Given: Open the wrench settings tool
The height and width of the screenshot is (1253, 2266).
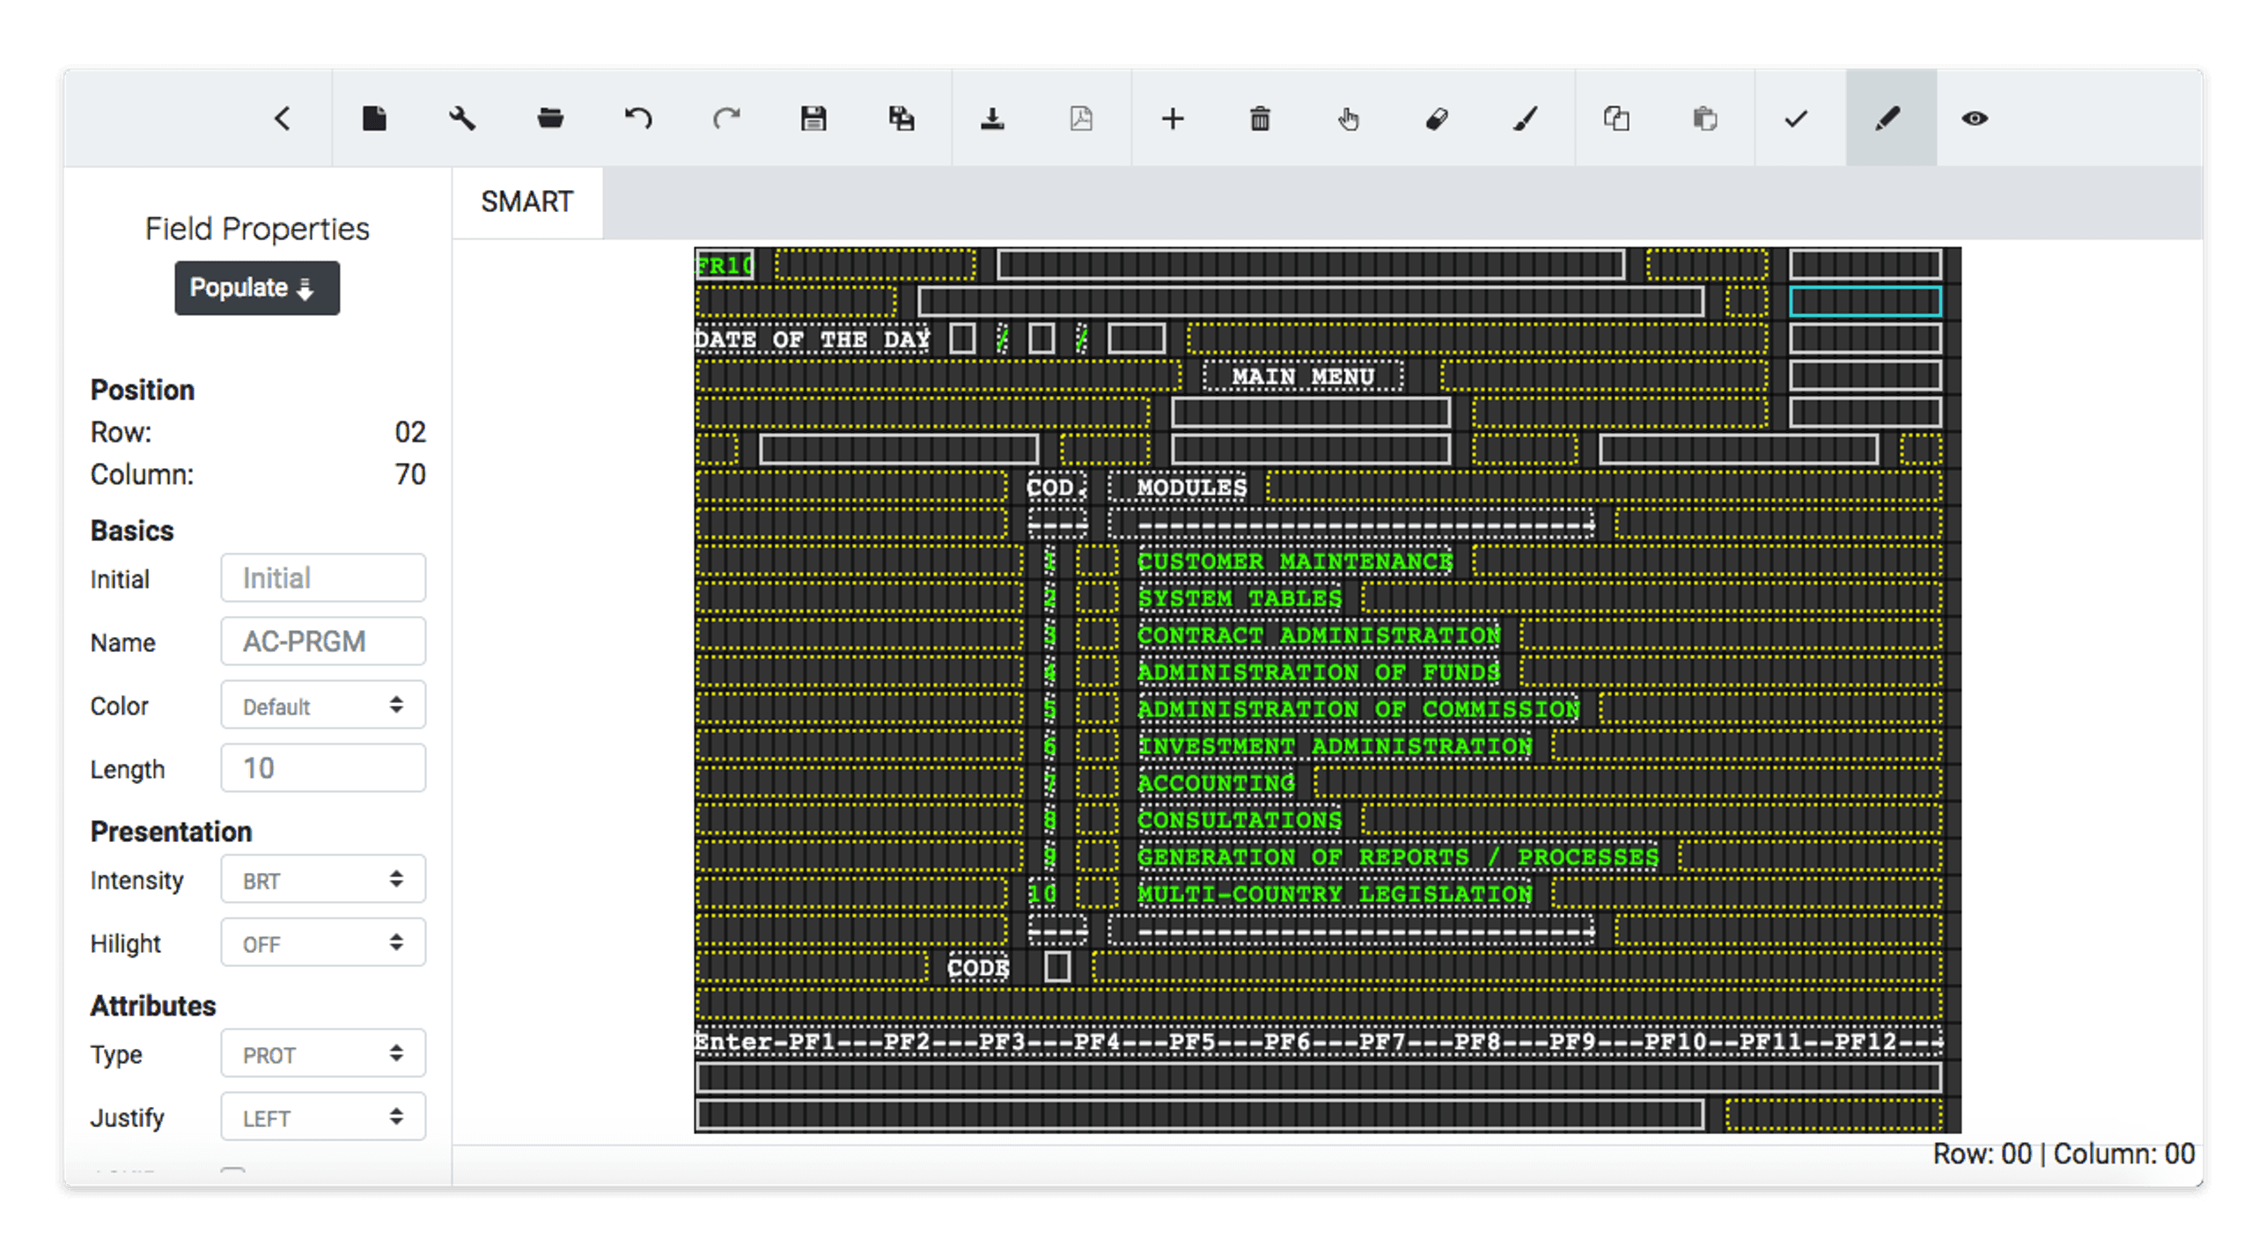Looking at the screenshot, I should 464,119.
